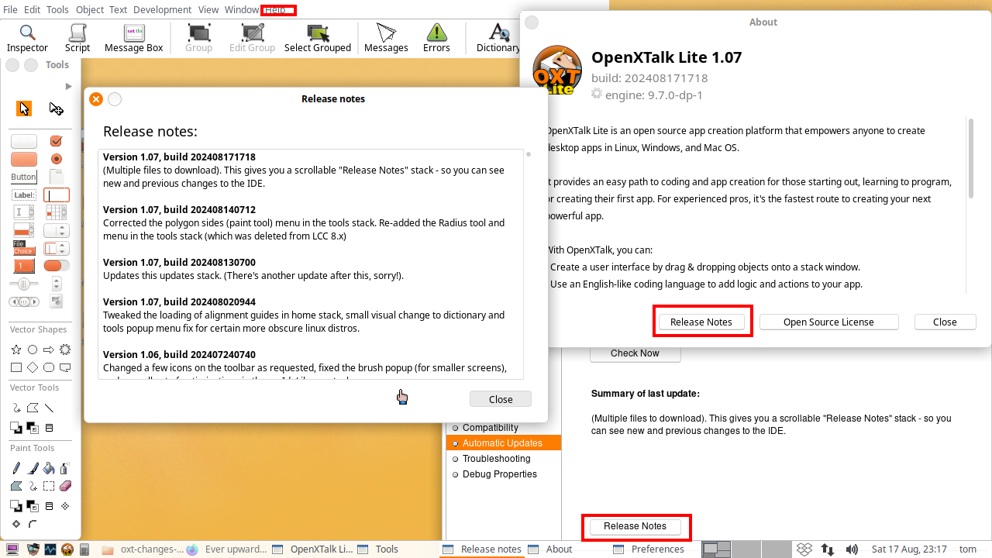Select the Run (browse) pointer tool
Screen dimensions: 992x558
point(24,108)
